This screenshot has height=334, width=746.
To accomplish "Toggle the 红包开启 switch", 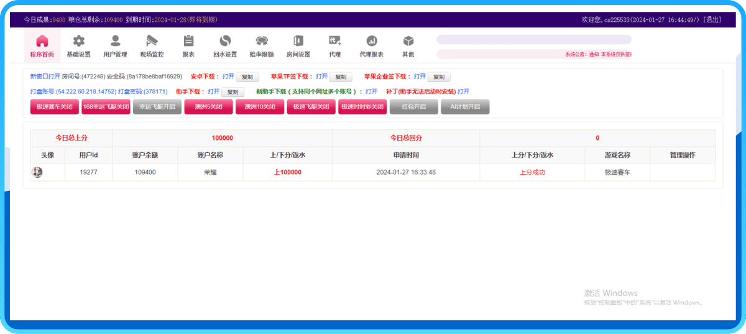I will [x=413, y=107].
